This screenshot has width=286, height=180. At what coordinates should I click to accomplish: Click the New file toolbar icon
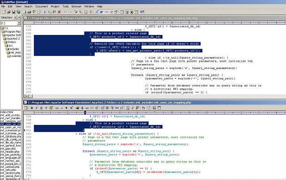click(4, 12)
